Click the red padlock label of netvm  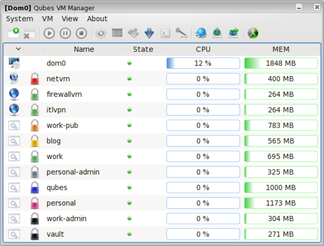click(35, 79)
